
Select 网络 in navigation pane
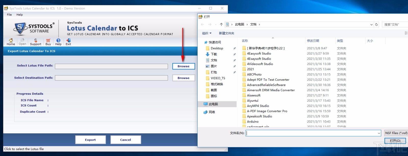(x=212, y=112)
